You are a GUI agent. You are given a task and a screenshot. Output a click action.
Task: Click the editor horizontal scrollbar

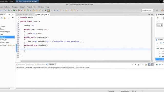tap(85, 61)
